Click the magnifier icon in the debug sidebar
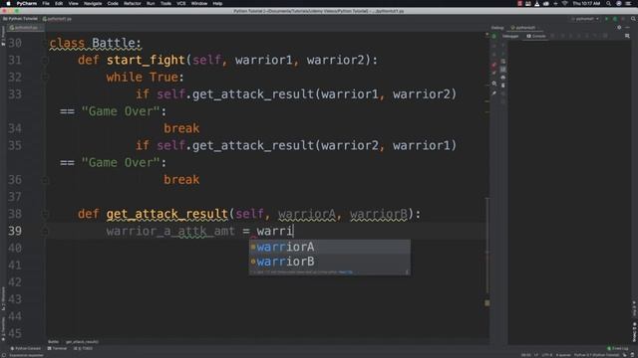 click(494, 84)
